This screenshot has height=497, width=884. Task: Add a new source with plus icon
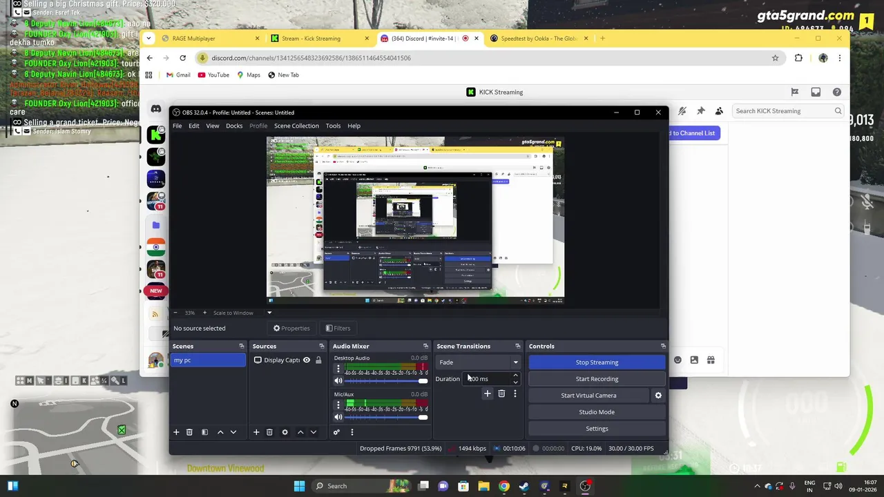pos(256,432)
